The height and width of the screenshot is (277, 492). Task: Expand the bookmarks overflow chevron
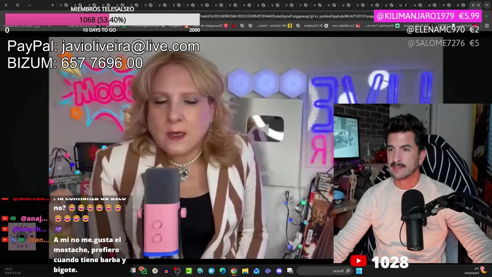tap(49, 25)
